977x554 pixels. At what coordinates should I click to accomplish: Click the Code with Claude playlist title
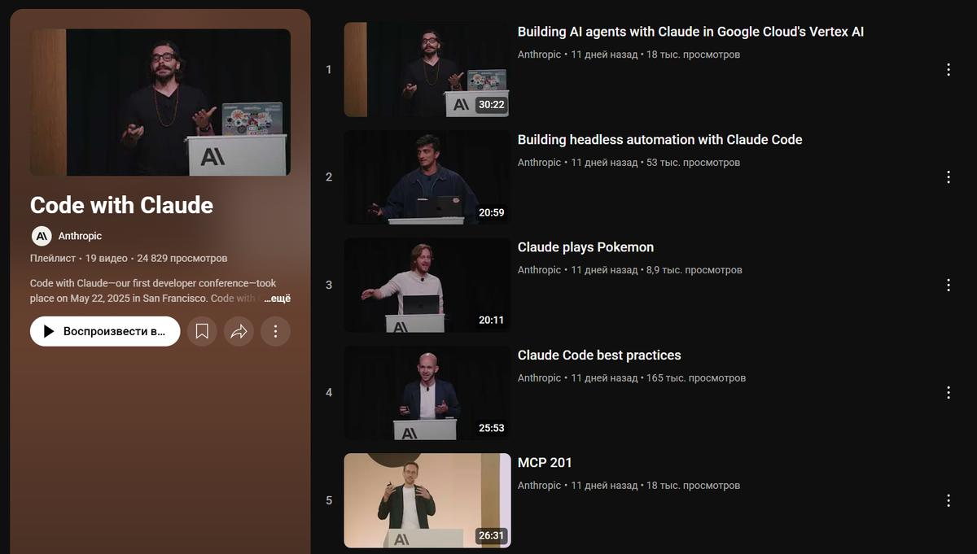121,205
